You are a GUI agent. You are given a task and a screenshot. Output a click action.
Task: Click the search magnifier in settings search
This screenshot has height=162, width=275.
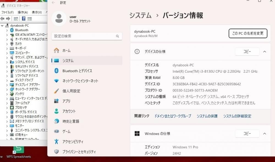[x=117, y=36]
